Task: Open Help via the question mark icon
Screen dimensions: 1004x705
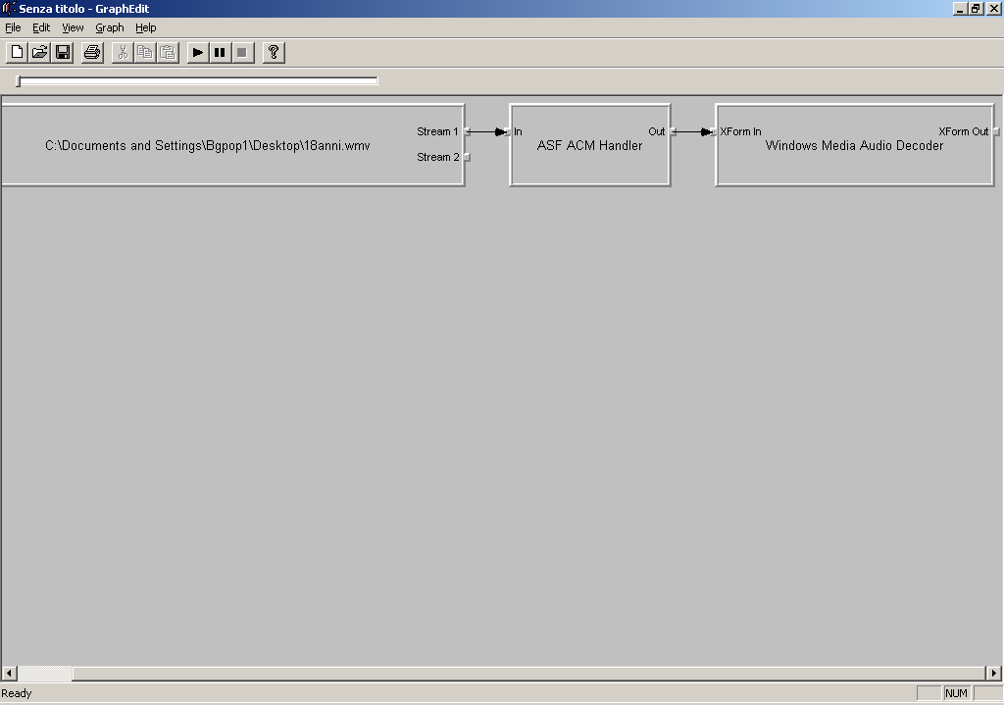Action: [274, 53]
